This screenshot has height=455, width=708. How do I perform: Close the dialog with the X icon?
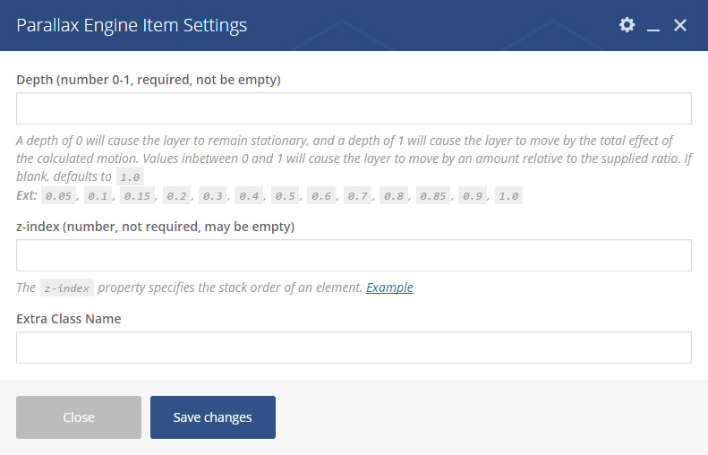click(x=680, y=25)
